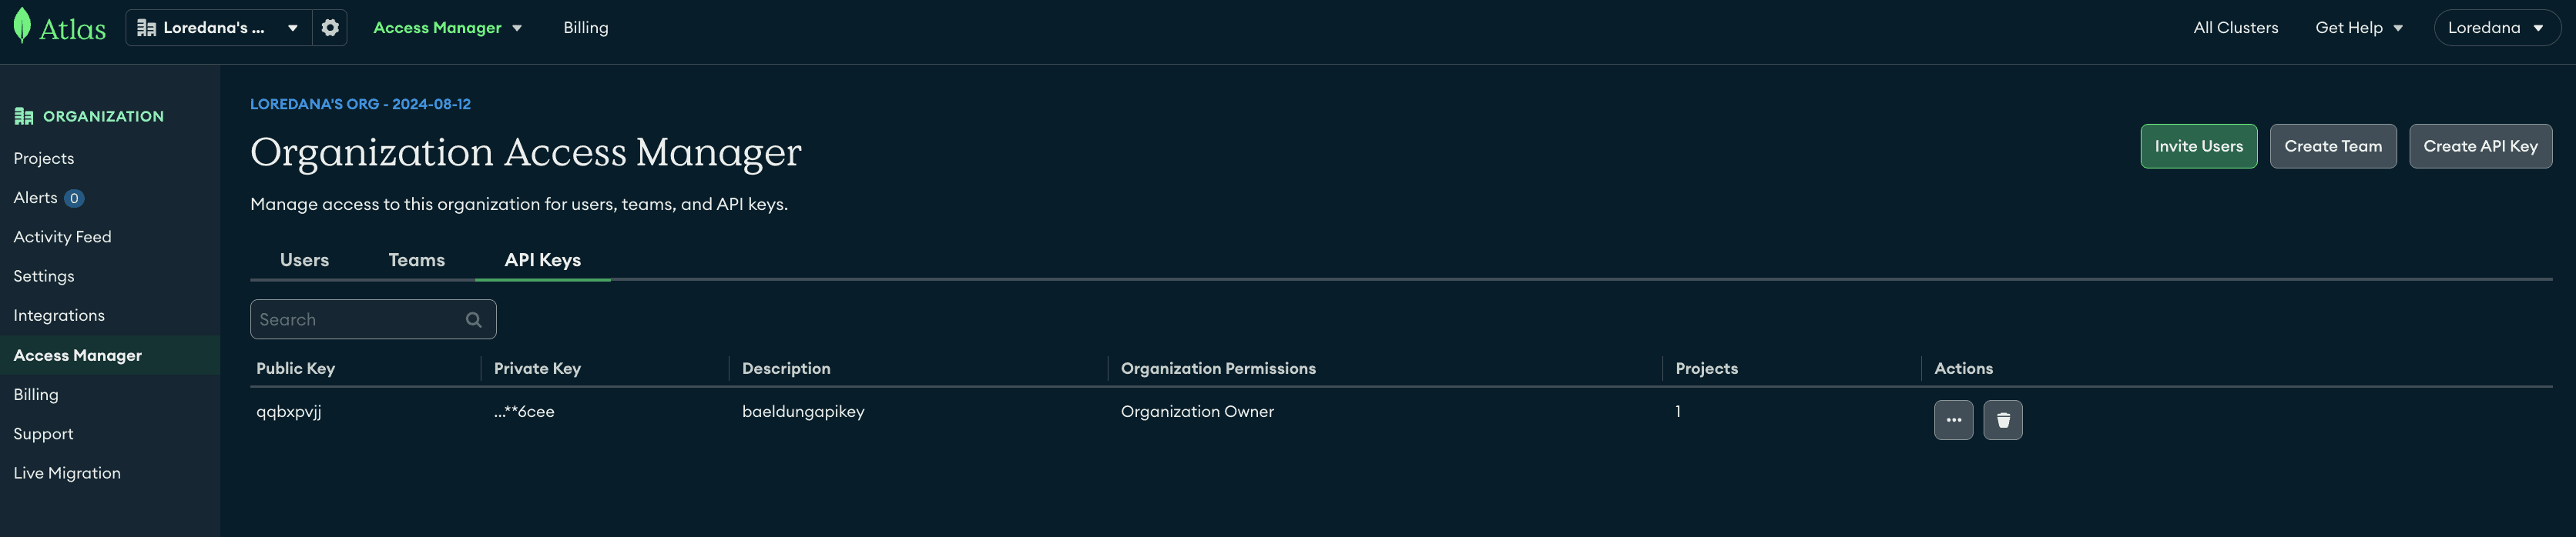Expand the Get Help menu
The width and height of the screenshot is (2576, 537).
point(2358,28)
